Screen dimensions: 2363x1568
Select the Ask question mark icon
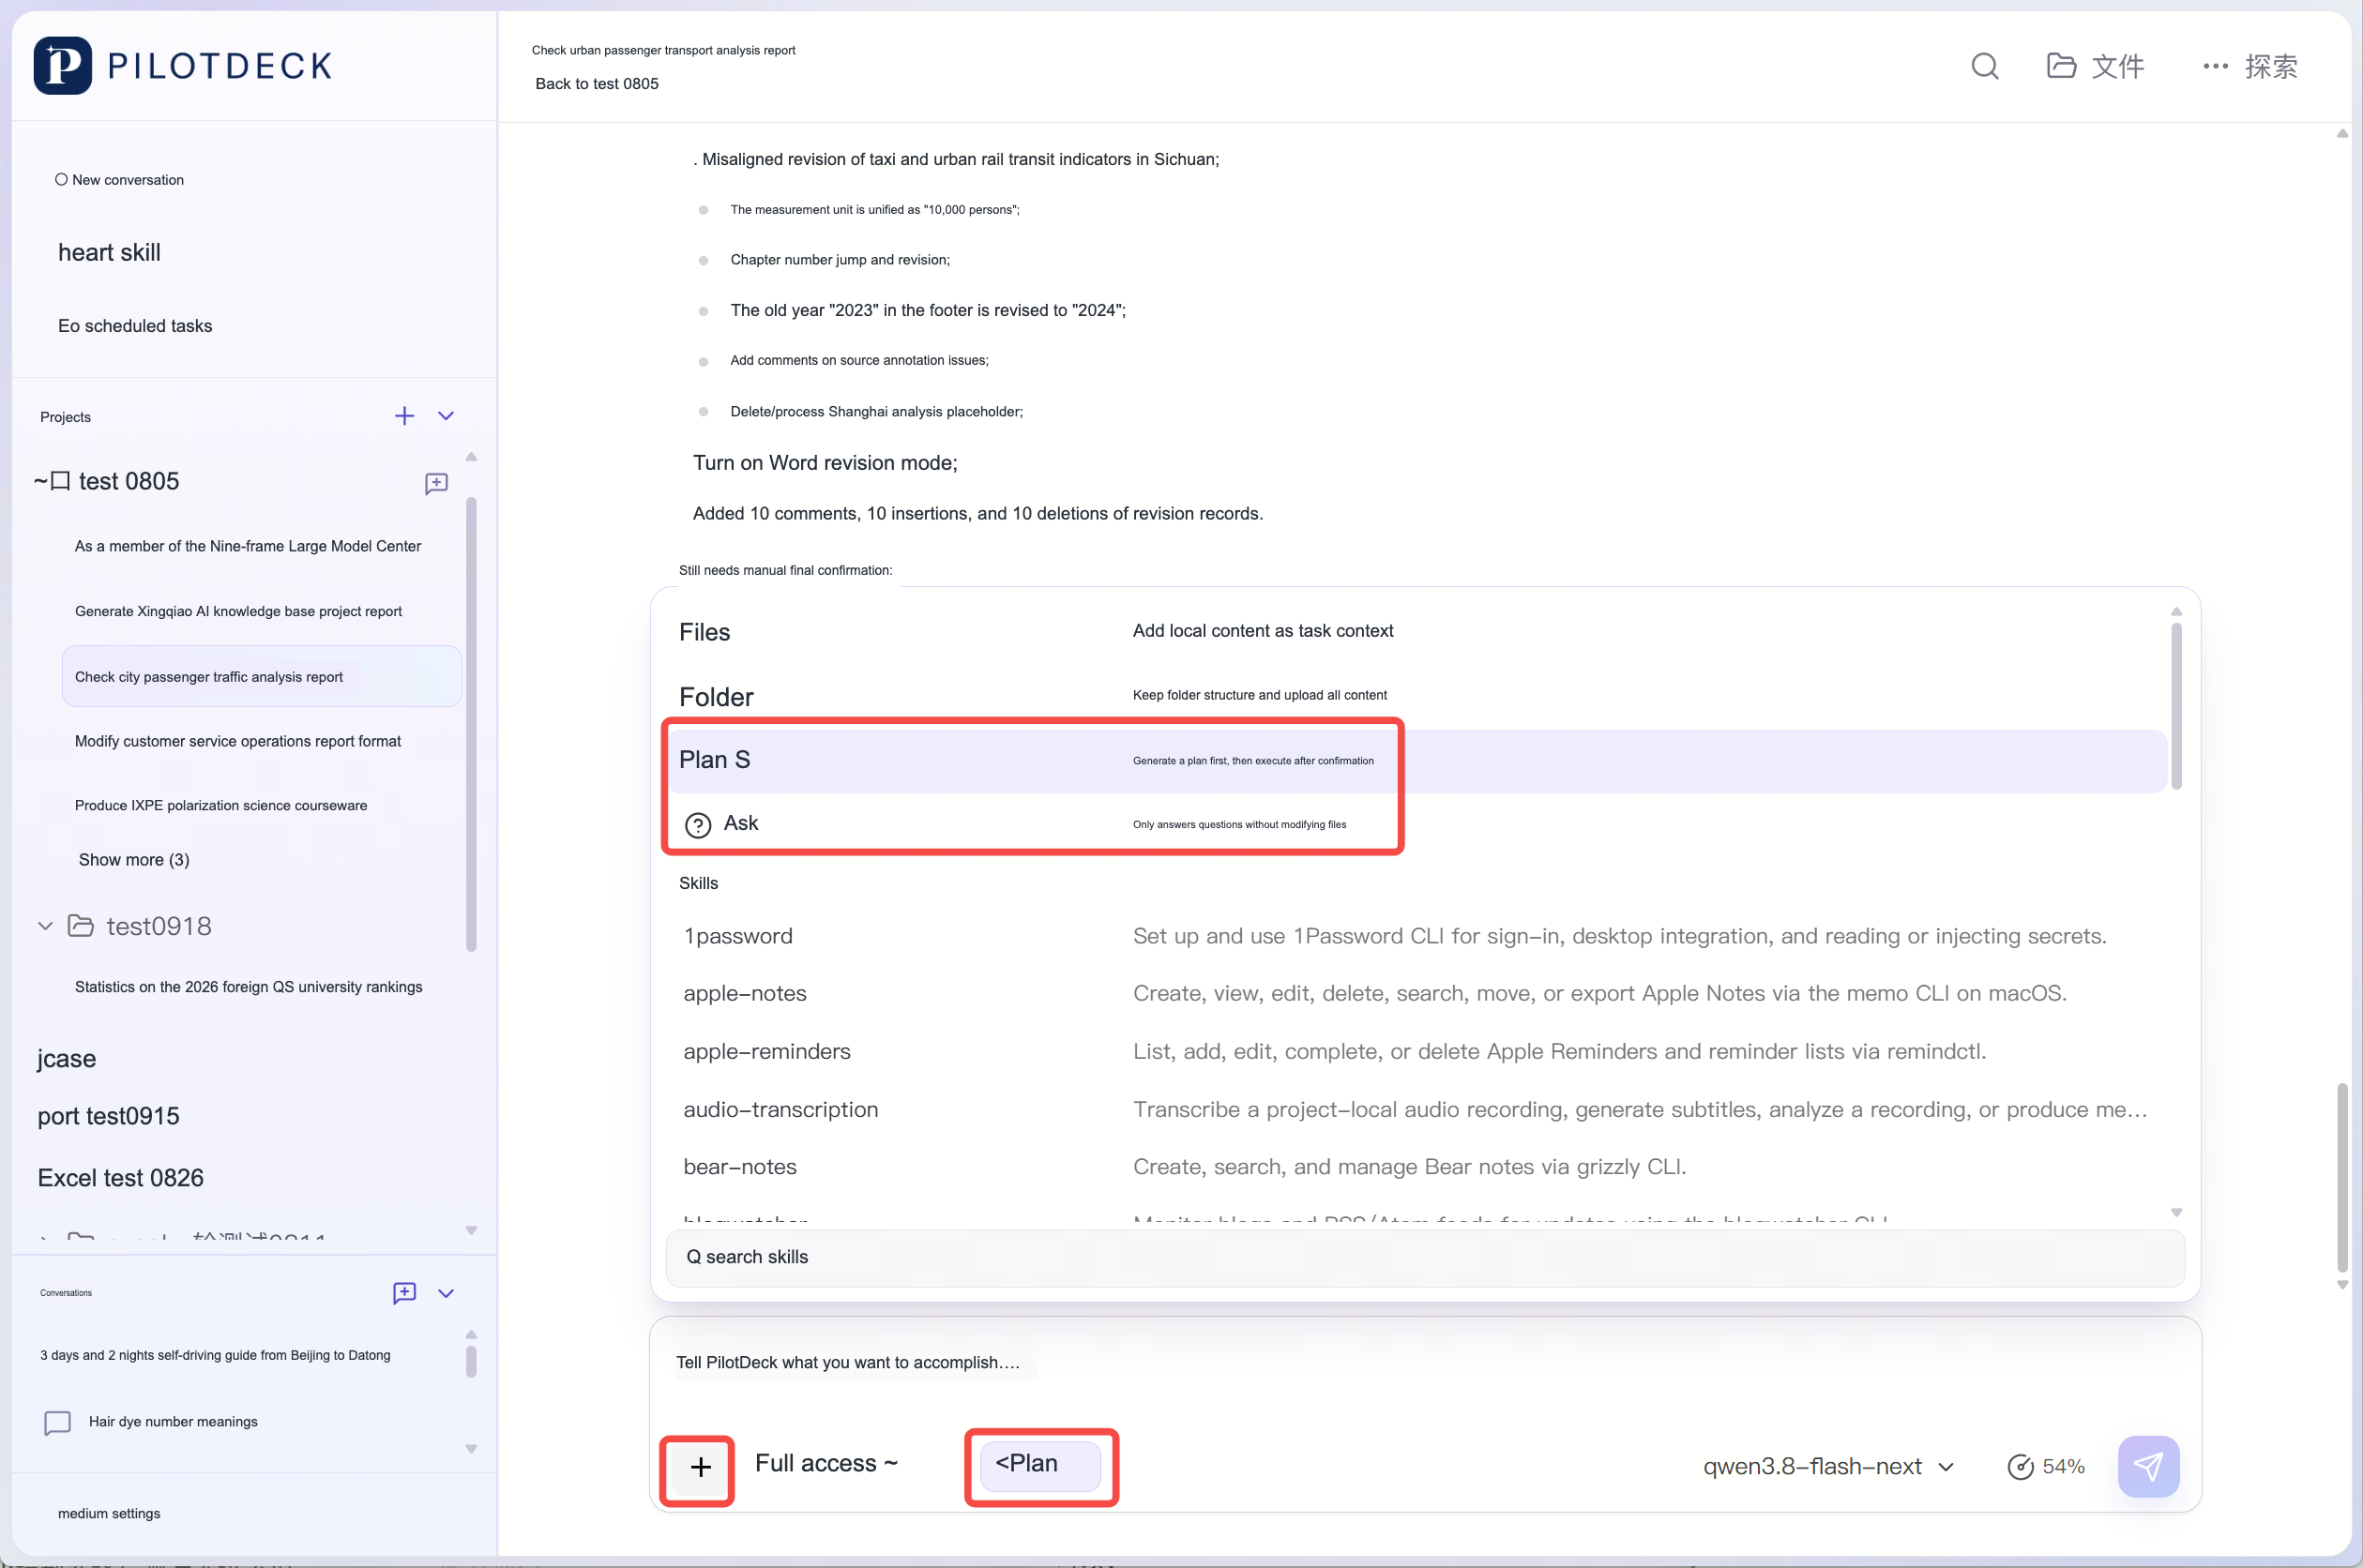pos(698,825)
